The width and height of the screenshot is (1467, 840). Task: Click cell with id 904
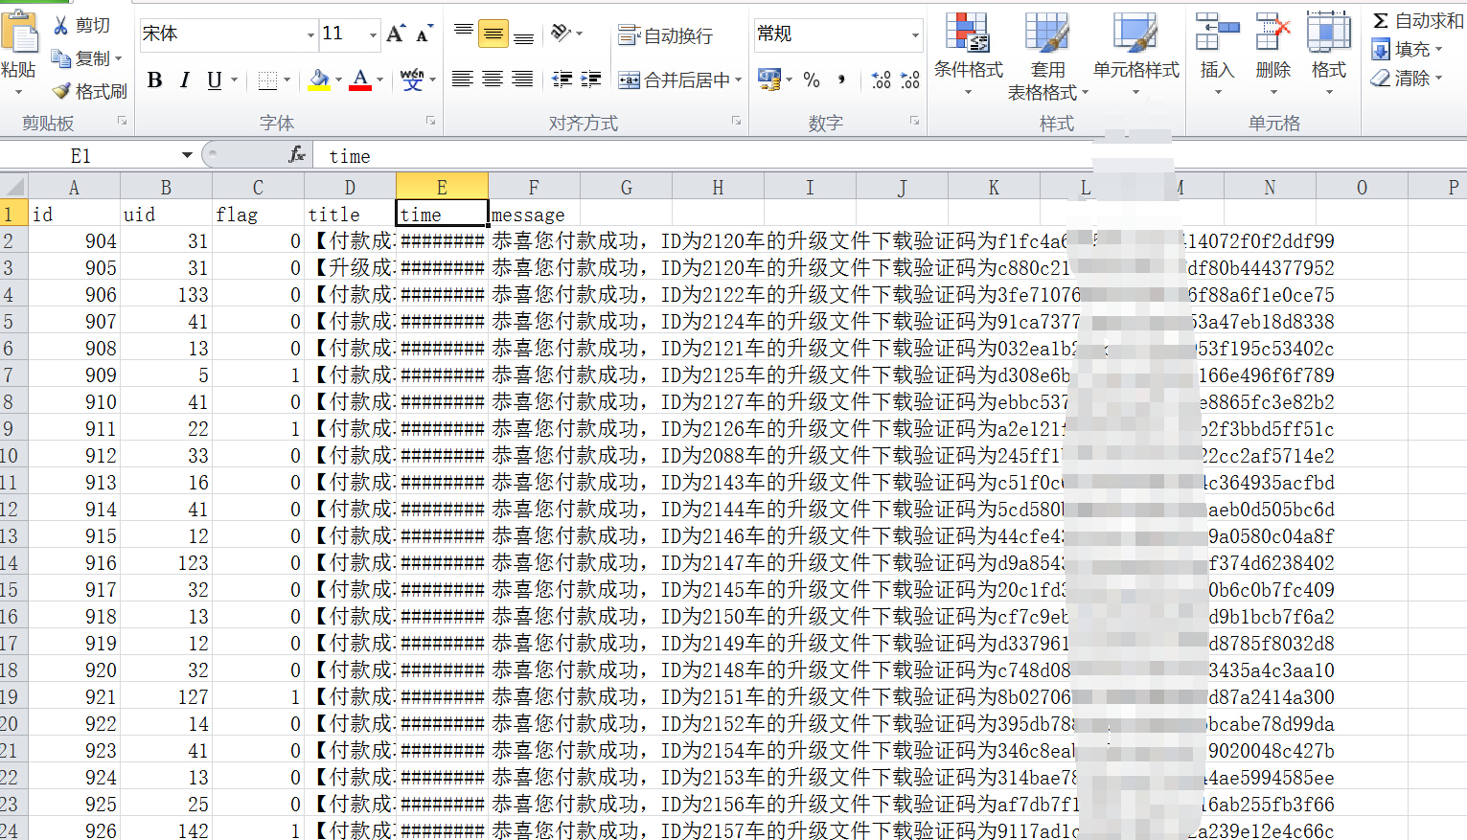click(74, 241)
